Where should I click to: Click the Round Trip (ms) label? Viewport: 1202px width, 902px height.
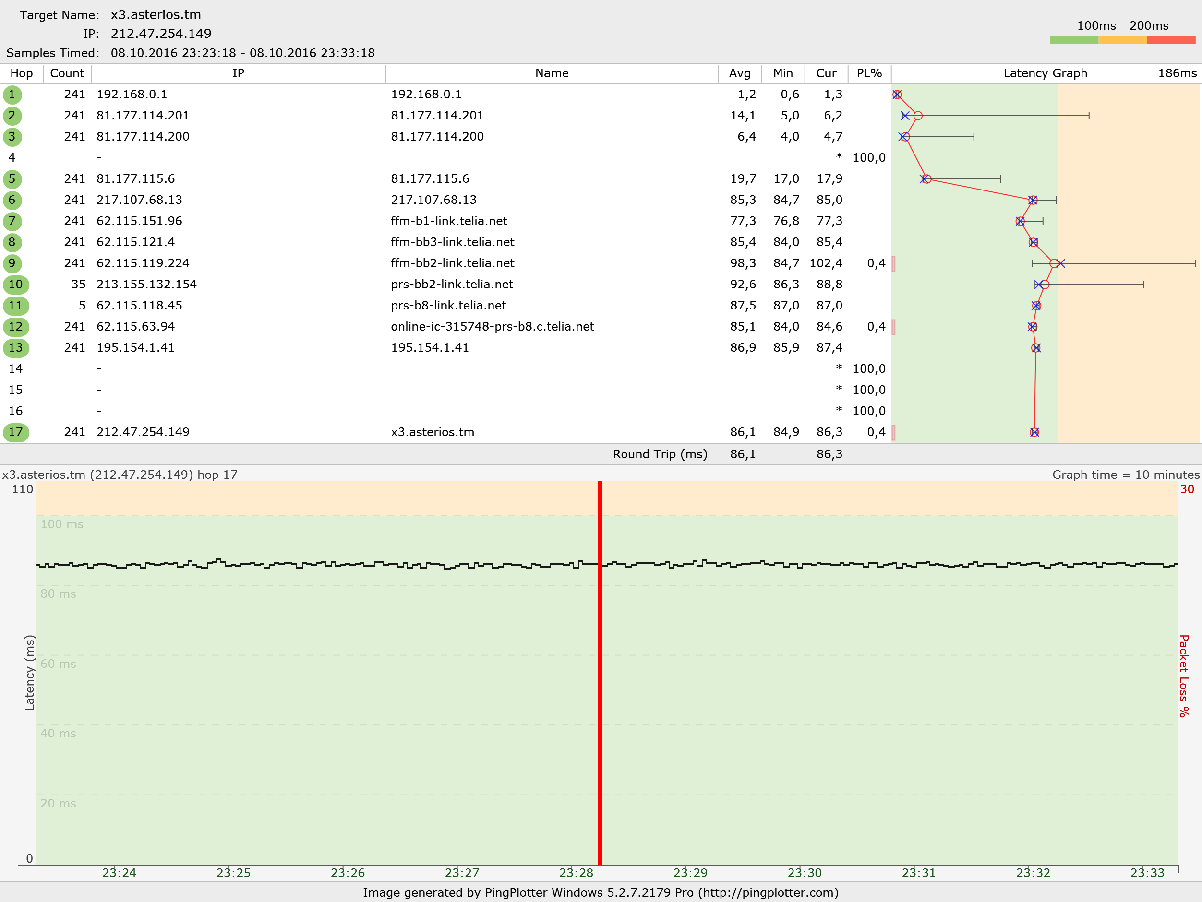point(660,454)
